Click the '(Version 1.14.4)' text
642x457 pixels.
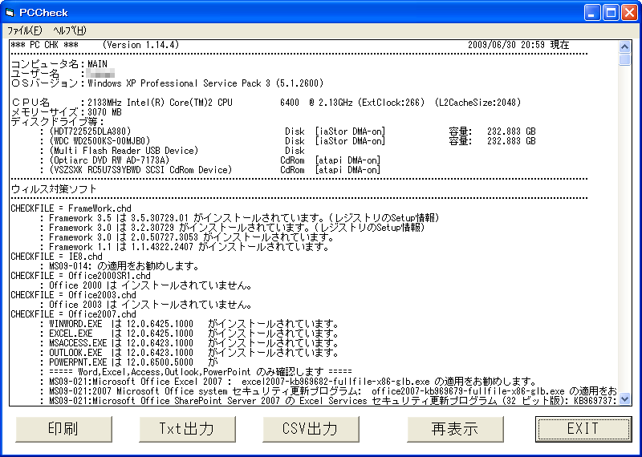[x=141, y=45]
